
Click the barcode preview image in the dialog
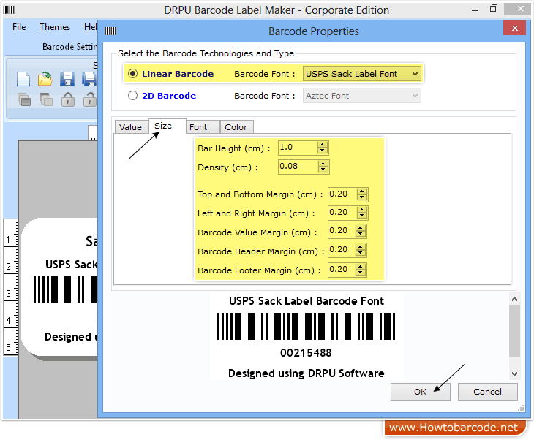point(307,326)
